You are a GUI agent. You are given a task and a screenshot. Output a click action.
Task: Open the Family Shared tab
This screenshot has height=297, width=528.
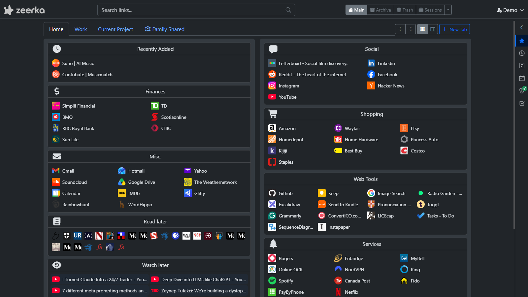click(x=164, y=29)
